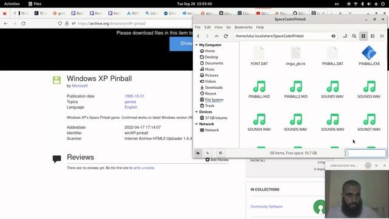
Task: Select the PINBALL.MID file
Action: pos(259,89)
